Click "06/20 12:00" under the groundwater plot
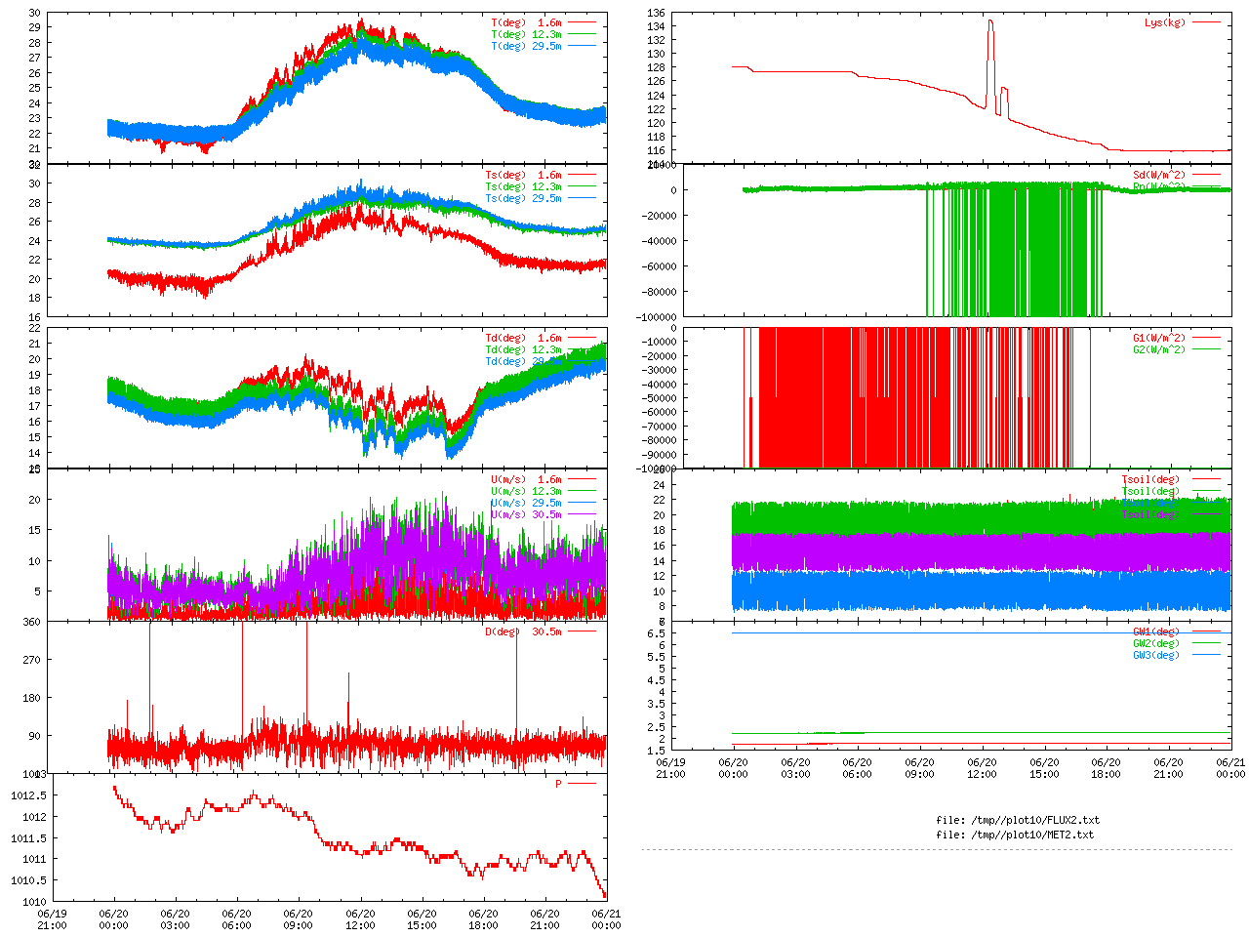The height and width of the screenshot is (937, 1249). point(982,768)
